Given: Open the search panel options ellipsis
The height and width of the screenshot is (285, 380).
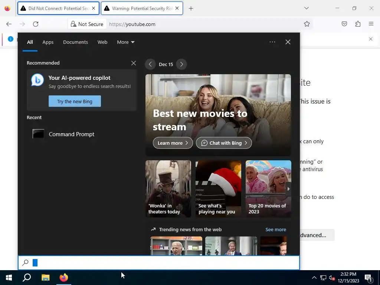Looking at the screenshot, I should coord(272,42).
